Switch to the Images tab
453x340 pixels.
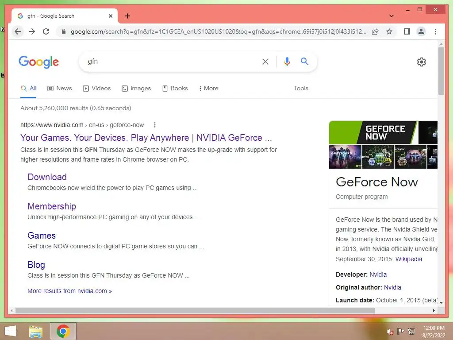pos(136,88)
